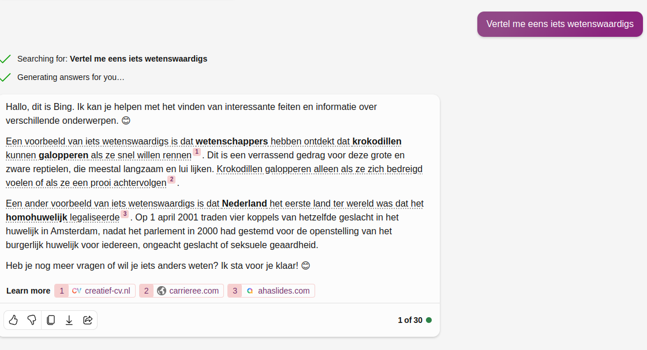Click the 'Searching for' status line
Image resolution: width=647 pixels, height=350 pixels.
(x=112, y=59)
